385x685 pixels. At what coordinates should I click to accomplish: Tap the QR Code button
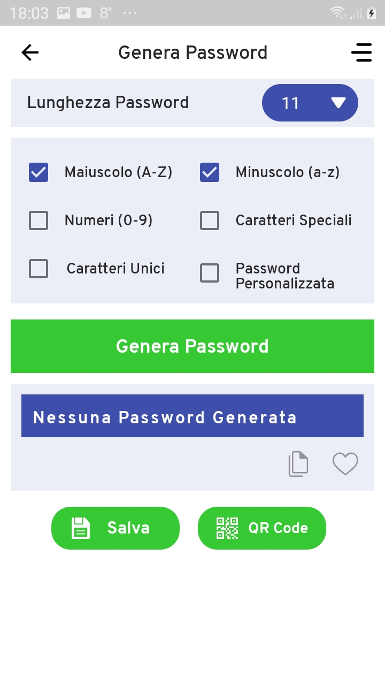(262, 528)
